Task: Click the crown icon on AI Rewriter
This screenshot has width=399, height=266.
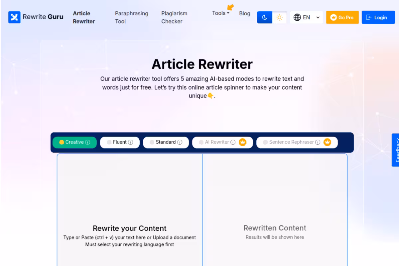Action: [243, 142]
